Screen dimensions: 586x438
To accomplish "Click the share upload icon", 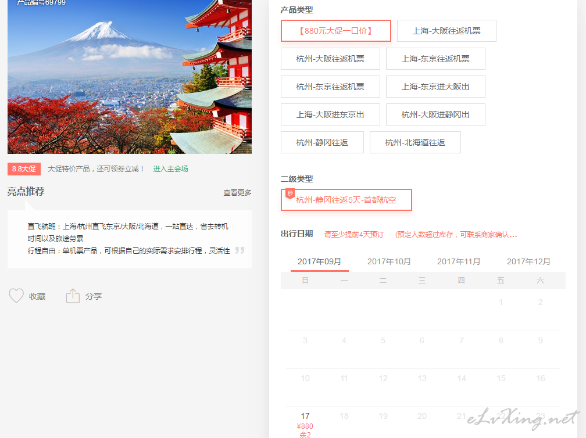I will (x=73, y=296).
